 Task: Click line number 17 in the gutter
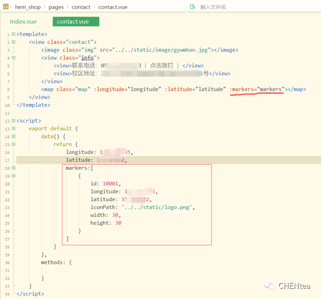pyautogui.click(x=7, y=160)
